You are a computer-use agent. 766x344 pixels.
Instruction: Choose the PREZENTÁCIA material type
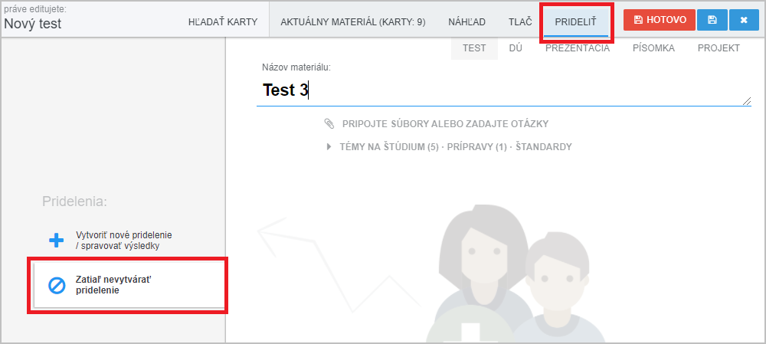pyautogui.click(x=578, y=48)
